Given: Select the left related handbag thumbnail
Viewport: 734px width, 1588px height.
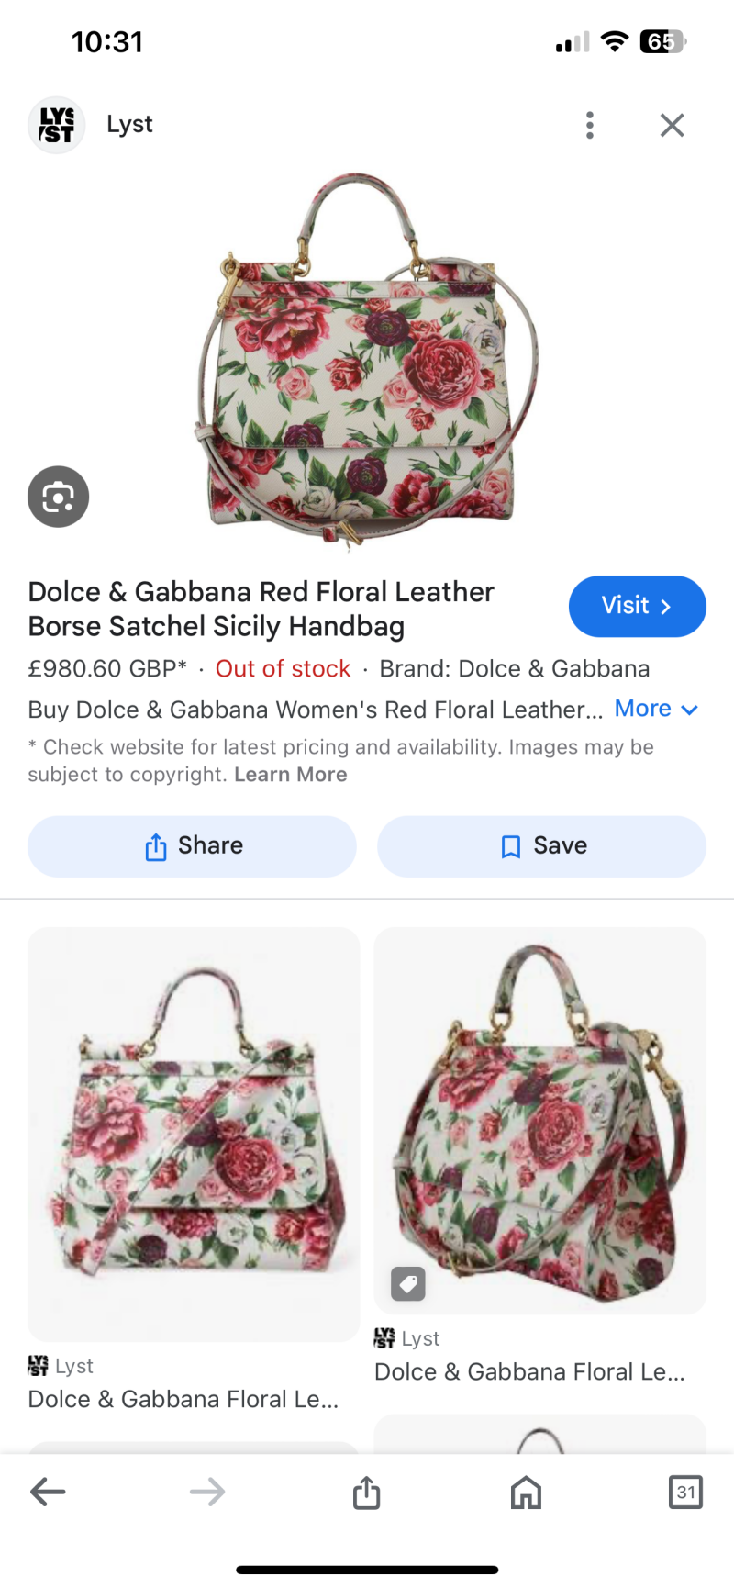Looking at the screenshot, I should [x=193, y=1134].
